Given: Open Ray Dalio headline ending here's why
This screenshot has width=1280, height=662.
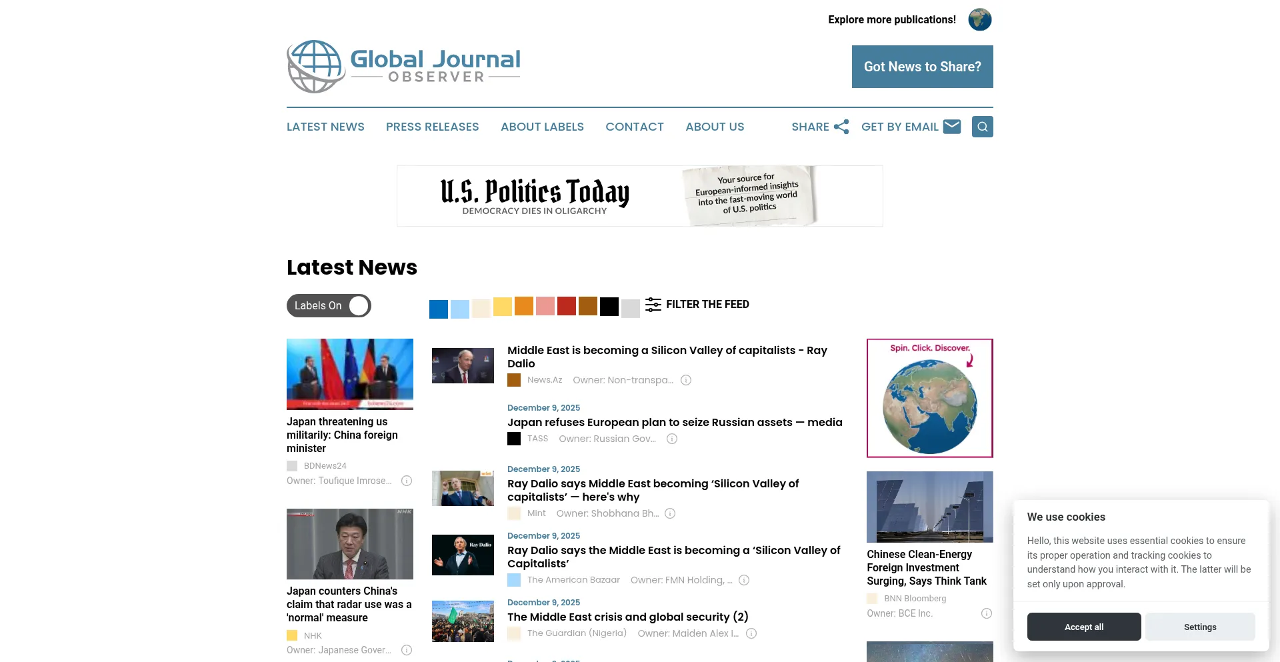Looking at the screenshot, I should pyautogui.click(x=653, y=490).
